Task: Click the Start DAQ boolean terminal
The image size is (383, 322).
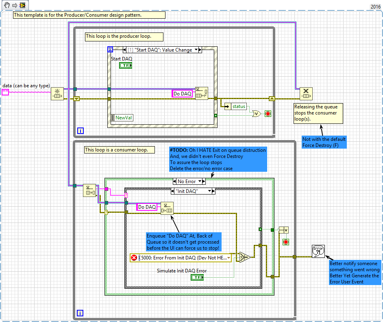Action: tap(126, 65)
